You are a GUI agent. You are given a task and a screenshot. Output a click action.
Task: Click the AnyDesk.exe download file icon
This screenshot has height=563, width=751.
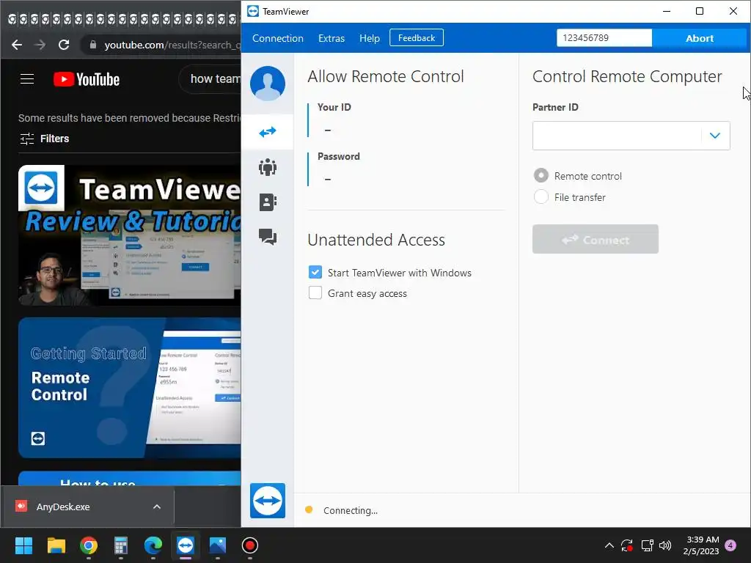[x=21, y=507]
